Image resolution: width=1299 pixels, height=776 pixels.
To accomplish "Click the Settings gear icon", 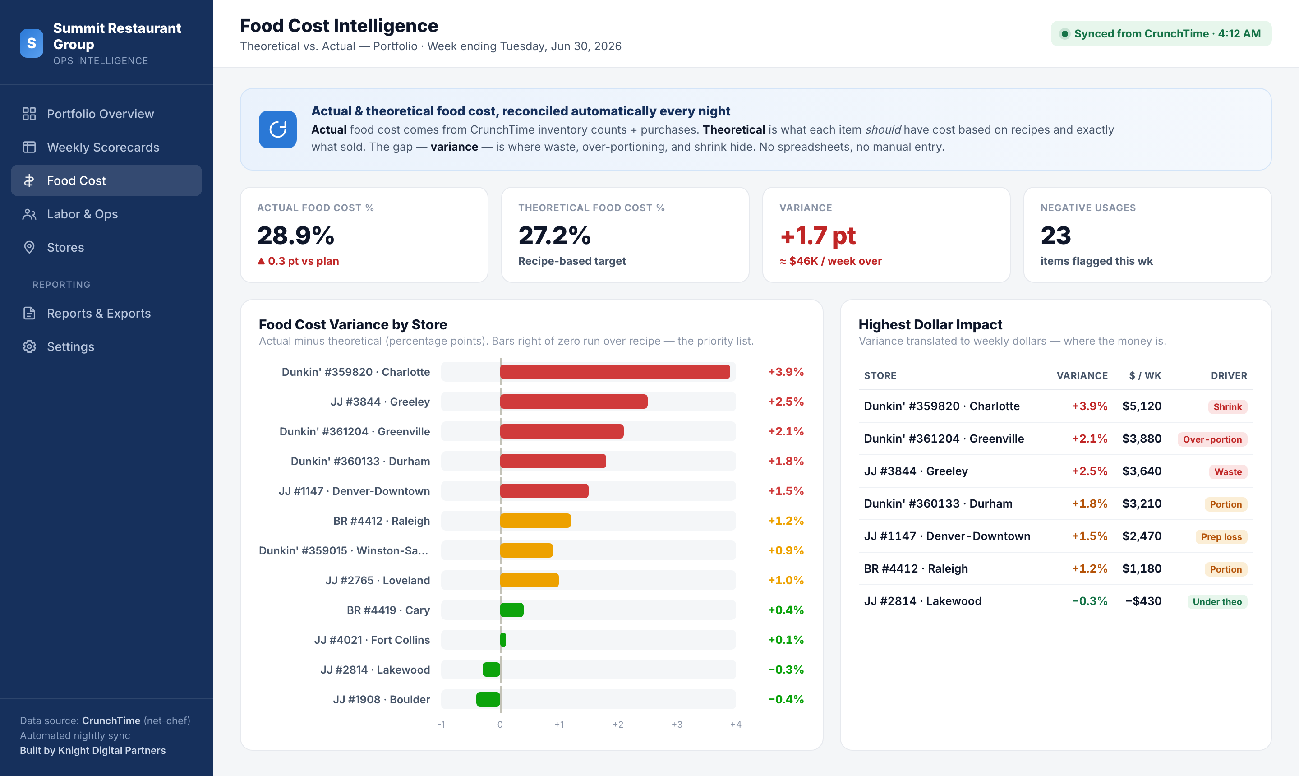I will coord(29,346).
